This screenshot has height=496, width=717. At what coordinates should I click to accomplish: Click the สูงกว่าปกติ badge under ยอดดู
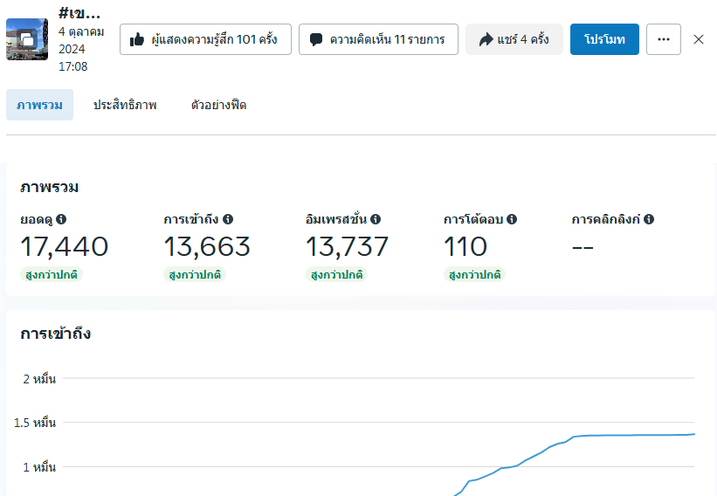[x=52, y=274]
